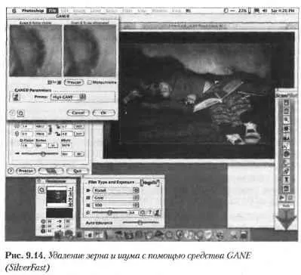Click the last square icon in SilverFast toolbar
The width and height of the screenshot is (301, 275).
[287, 188]
